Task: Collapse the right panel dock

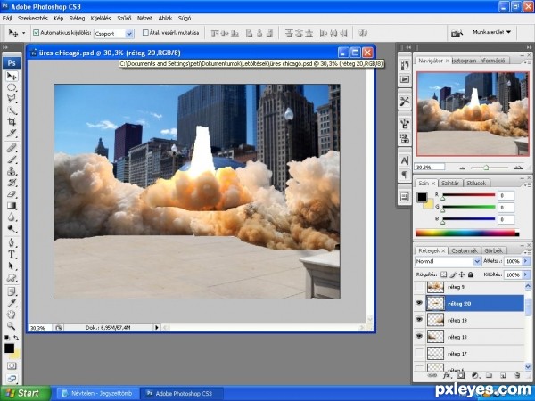Action: (529, 47)
